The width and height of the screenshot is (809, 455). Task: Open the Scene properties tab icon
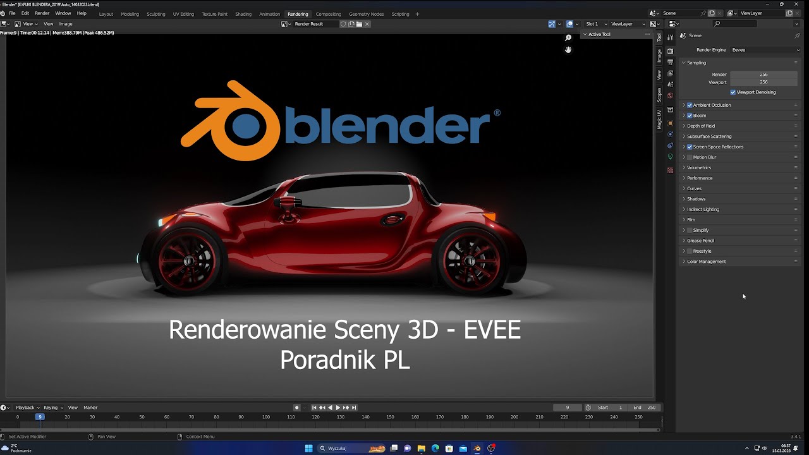pyautogui.click(x=670, y=84)
